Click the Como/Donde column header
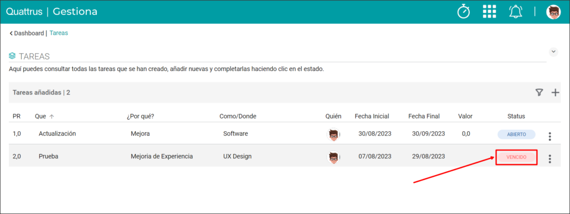This screenshot has height=214, width=570. pos(238,116)
